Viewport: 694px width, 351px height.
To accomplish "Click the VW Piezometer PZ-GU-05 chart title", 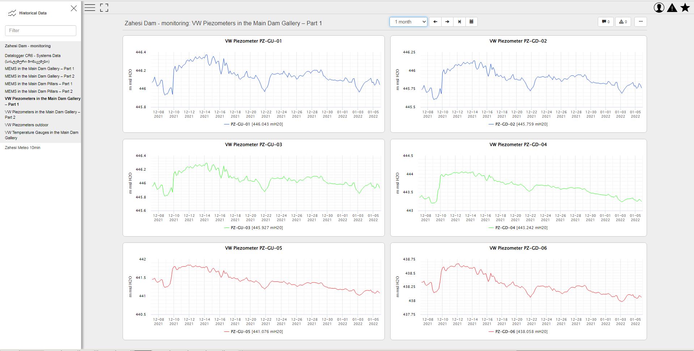I will click(254, 248).
